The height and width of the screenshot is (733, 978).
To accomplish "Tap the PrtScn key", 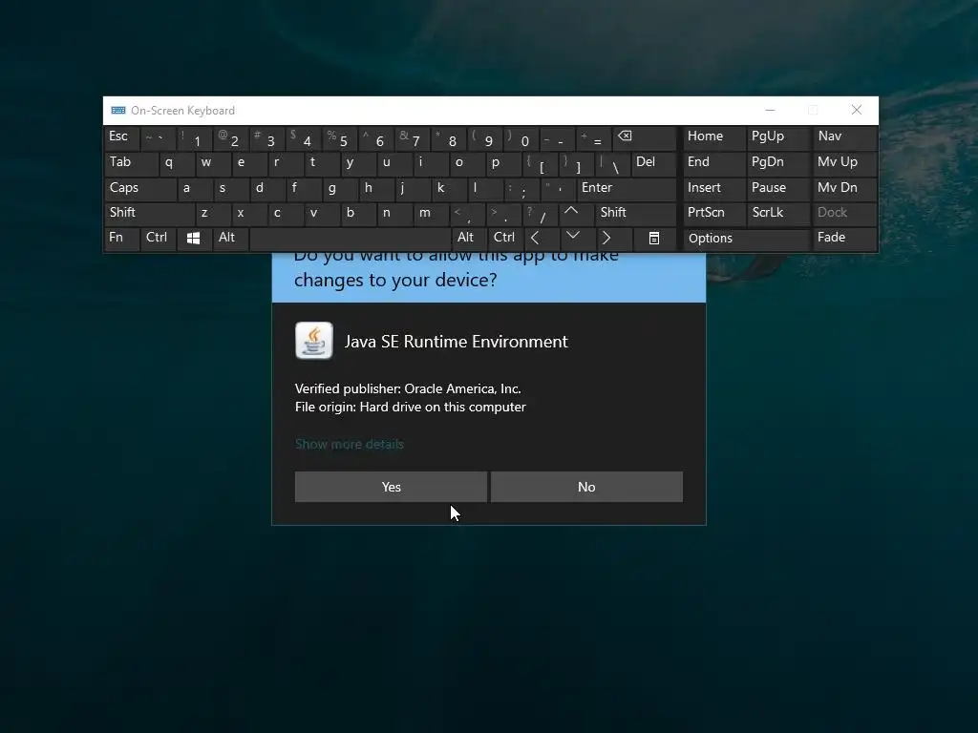I will [714, 213].
